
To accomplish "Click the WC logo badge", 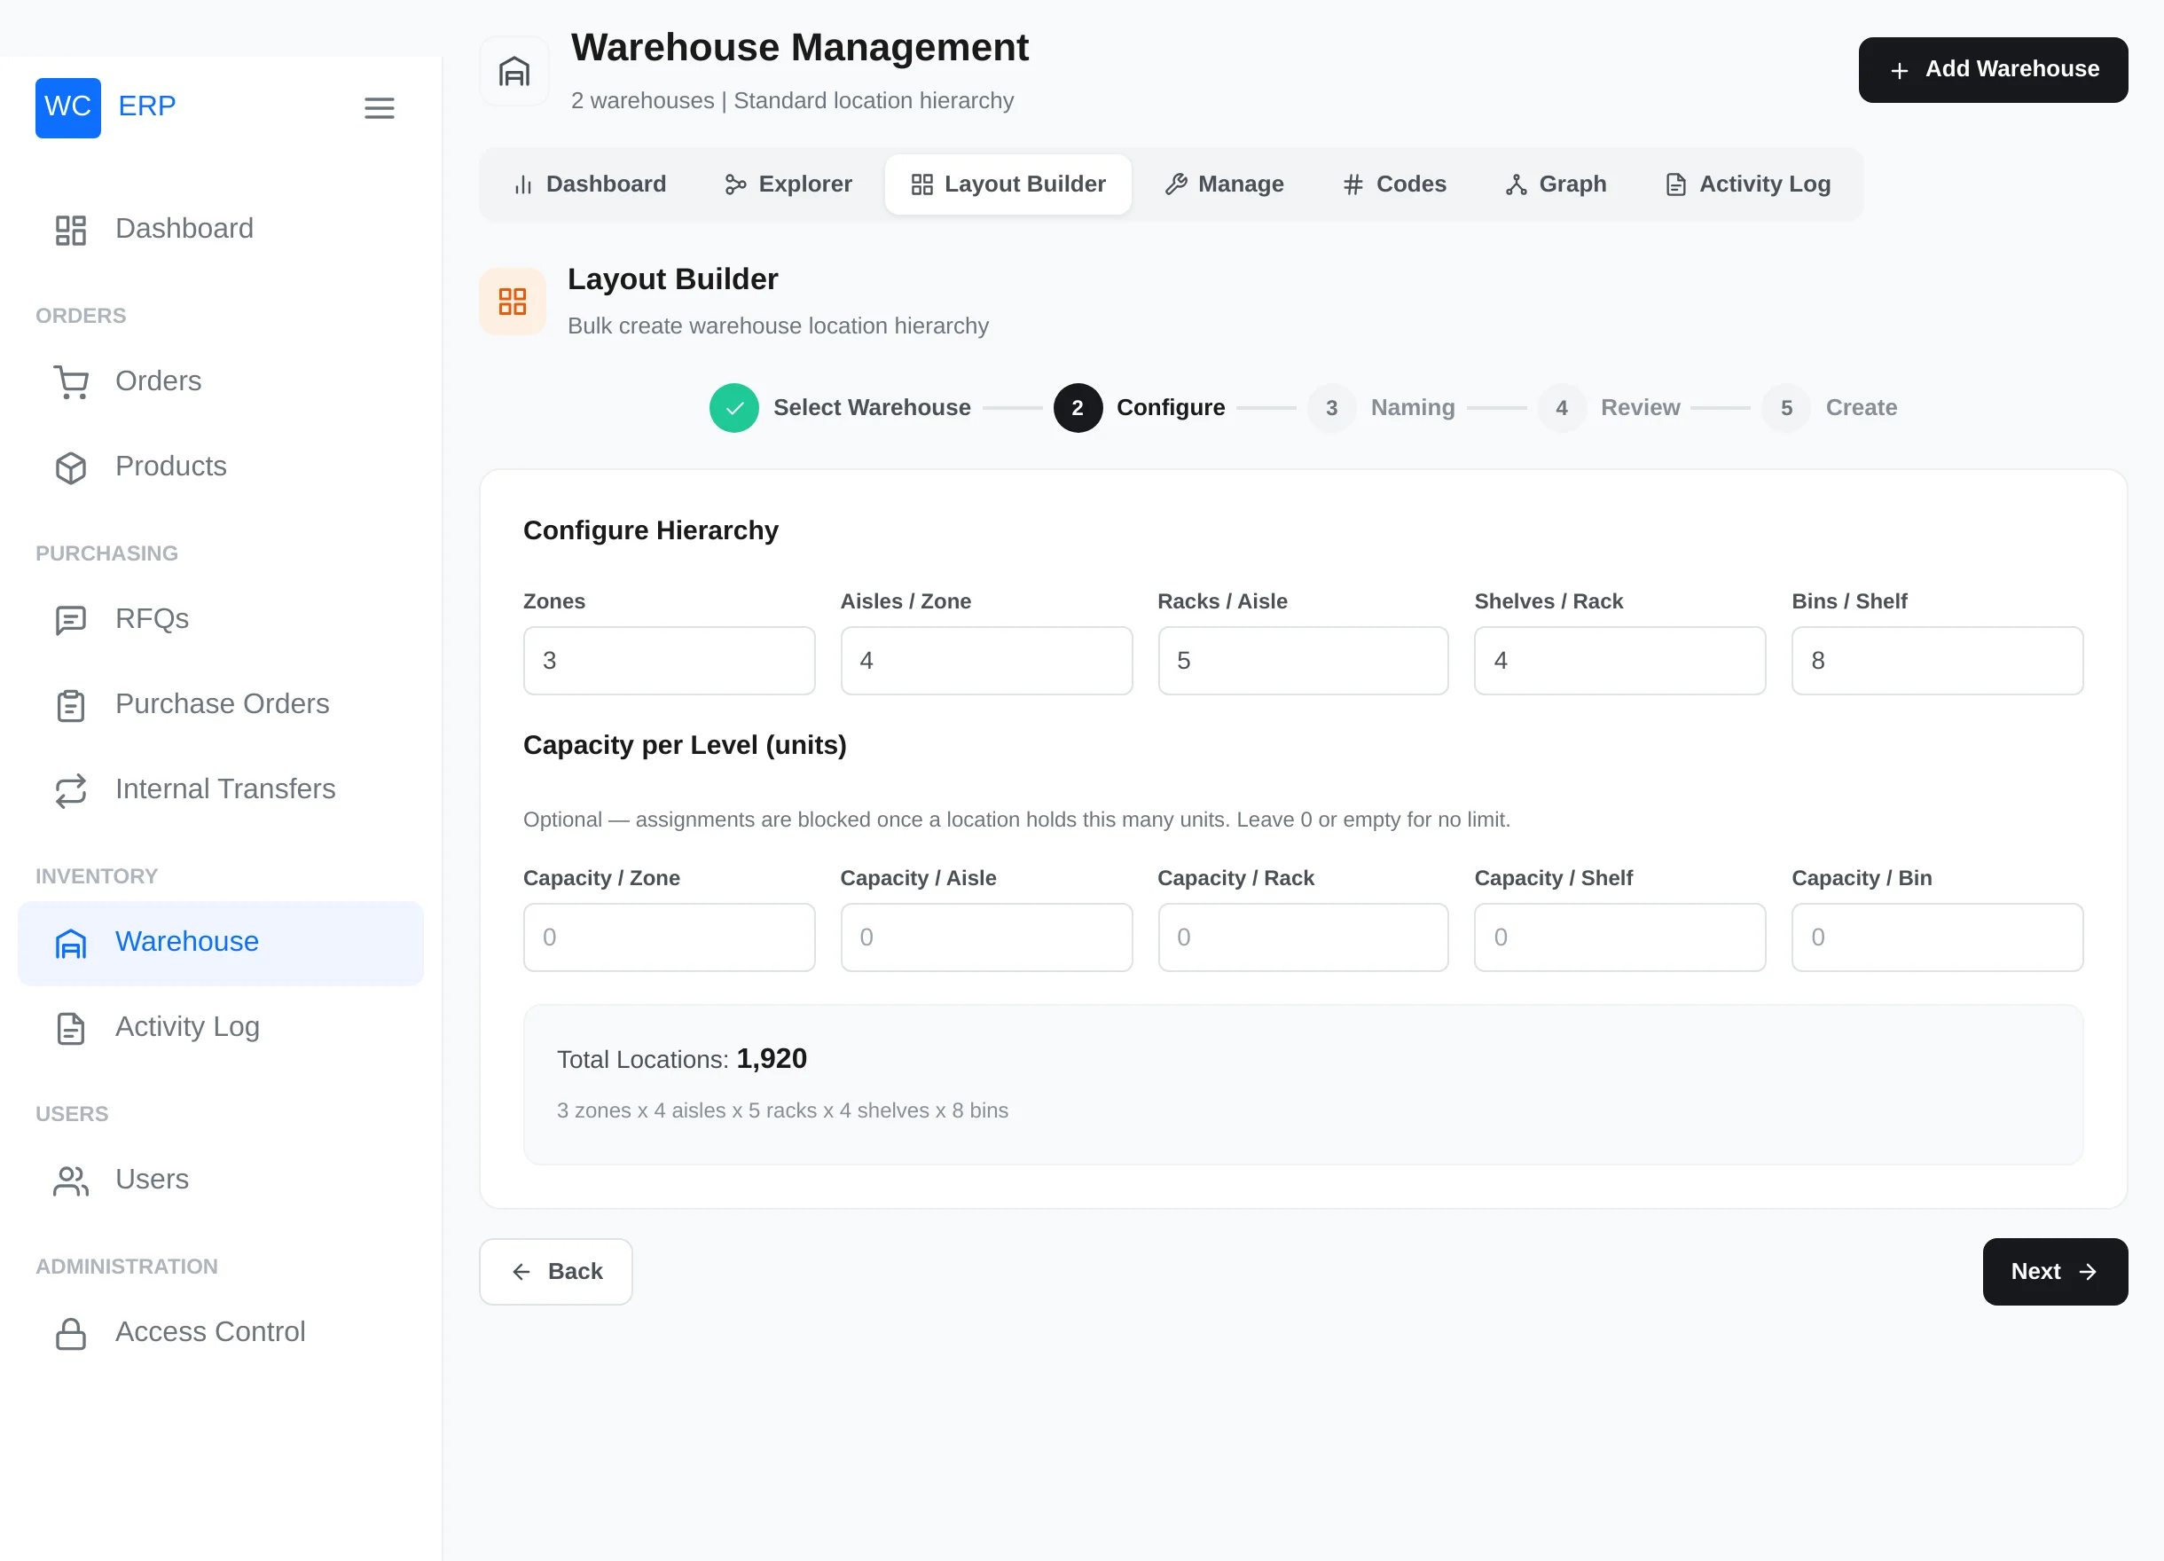I will click(x=67, y=106).
